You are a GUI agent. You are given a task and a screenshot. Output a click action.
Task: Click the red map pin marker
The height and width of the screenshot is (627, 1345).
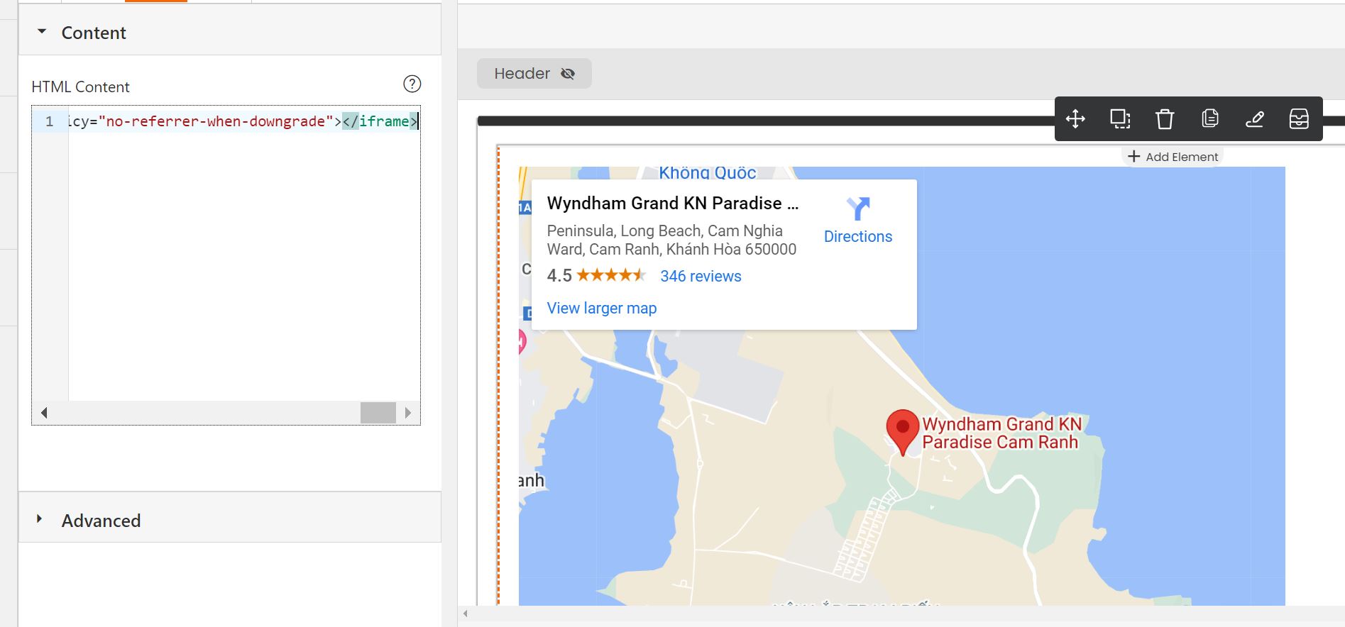pyautogui.click(x=902, y=432)
